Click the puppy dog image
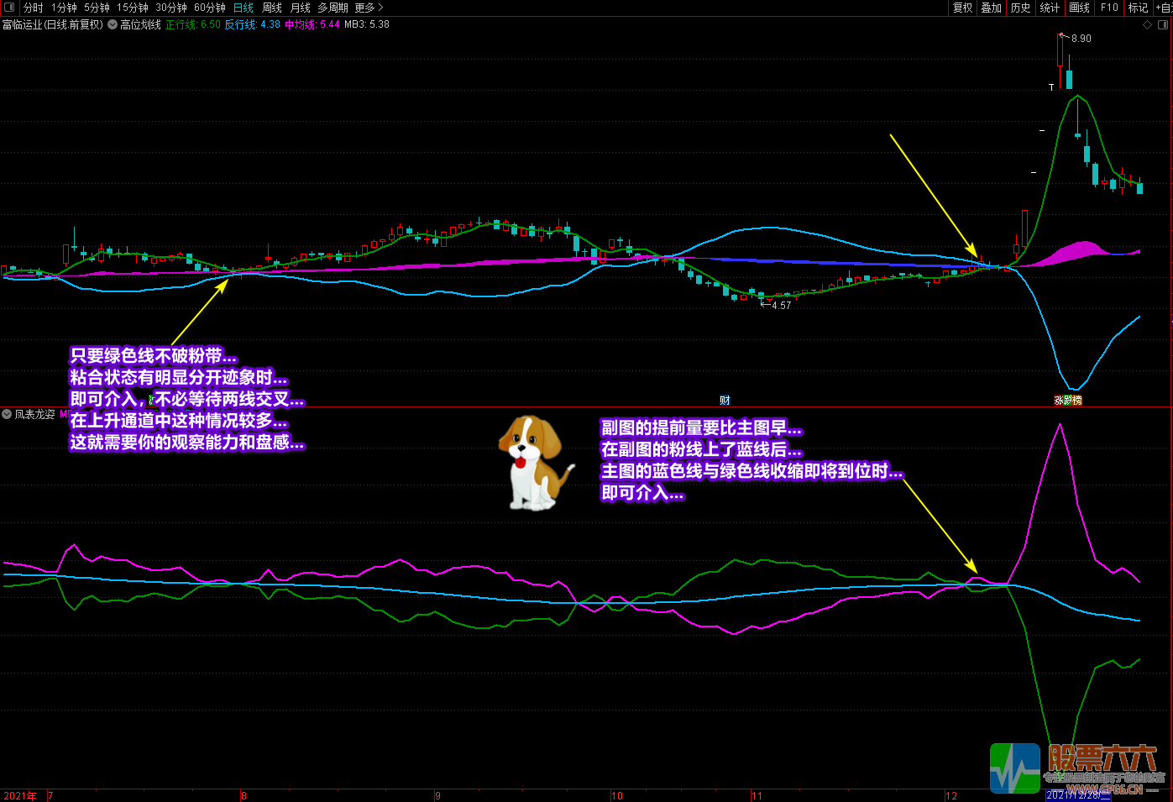Viewport: 1173px width, 802px height. [x=534, y=462]
